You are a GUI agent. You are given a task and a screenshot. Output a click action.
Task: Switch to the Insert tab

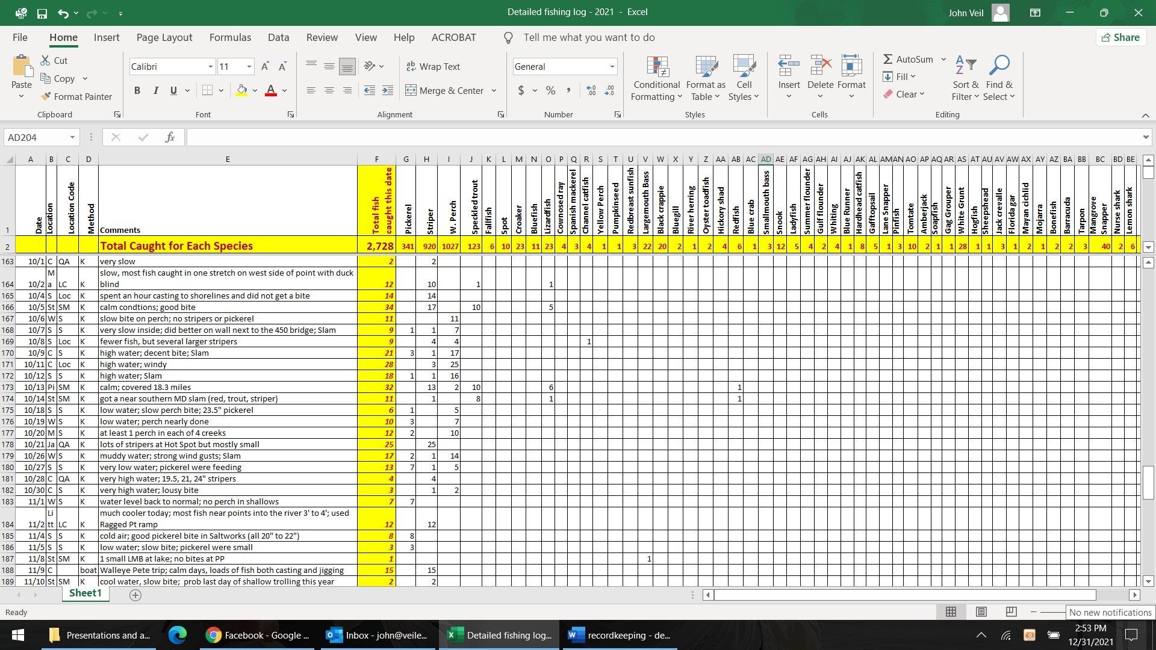(x=107, y=37)
